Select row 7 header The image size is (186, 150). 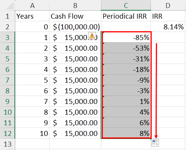[x=7, y=80]
